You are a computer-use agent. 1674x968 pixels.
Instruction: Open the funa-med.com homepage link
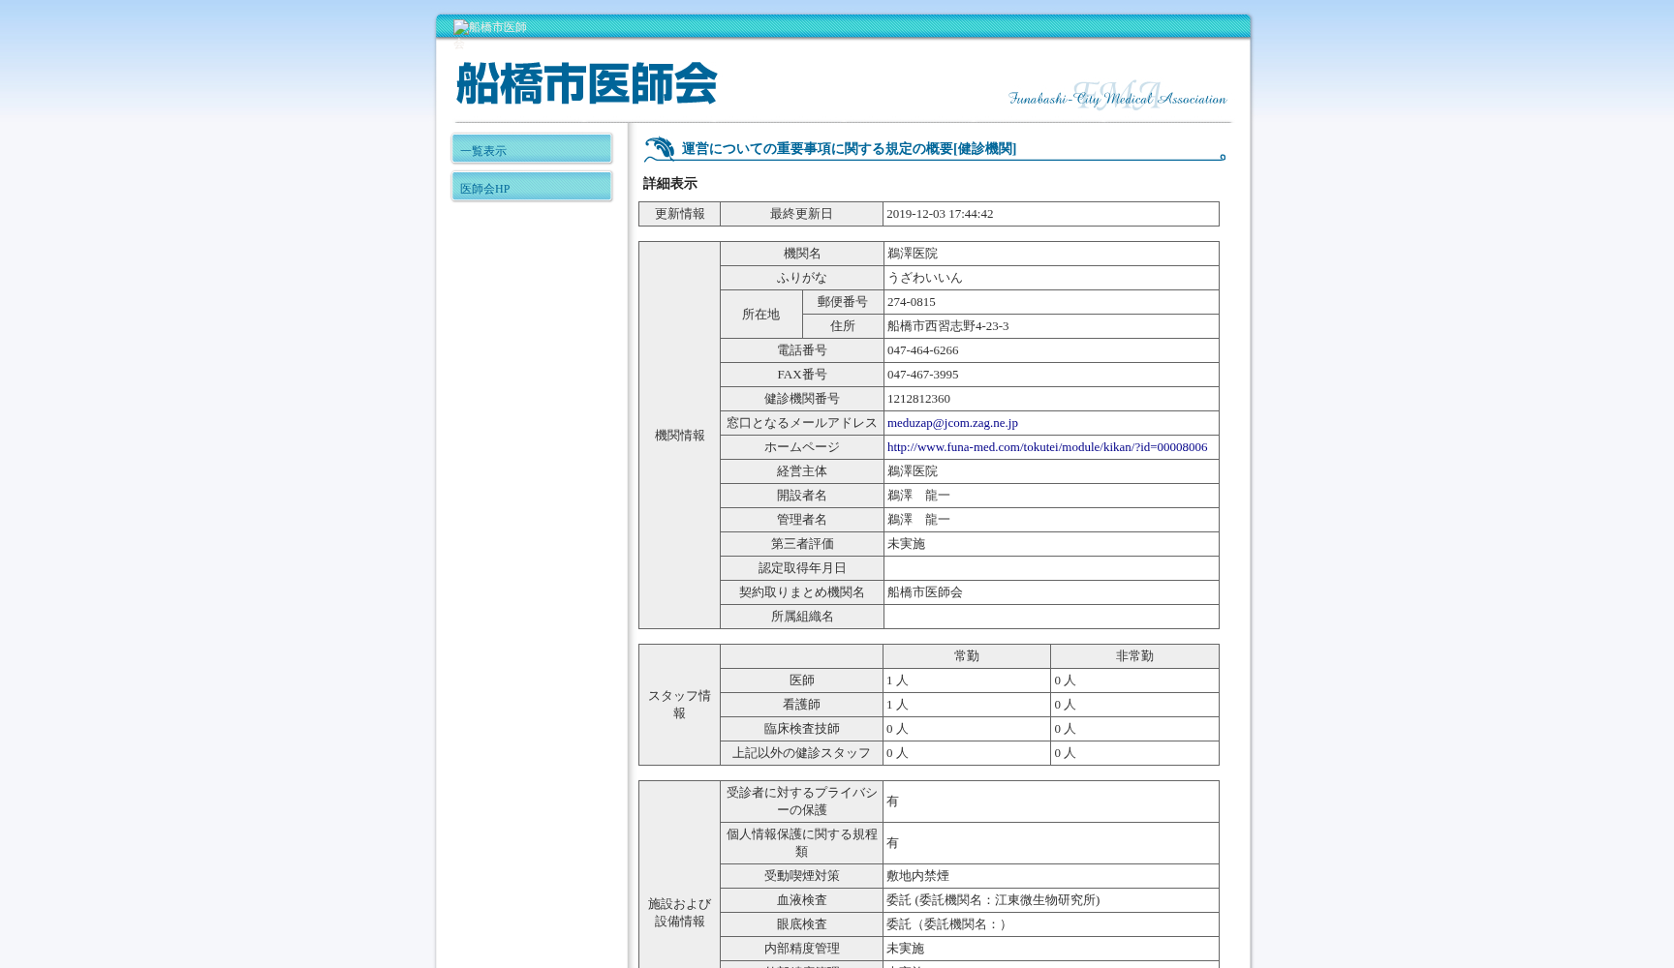coord(1046,446)
